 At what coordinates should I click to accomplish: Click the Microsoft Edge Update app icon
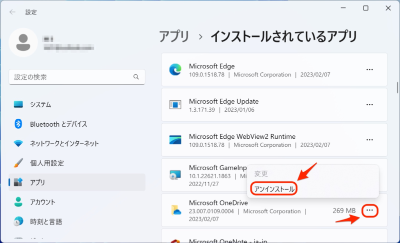175,105
